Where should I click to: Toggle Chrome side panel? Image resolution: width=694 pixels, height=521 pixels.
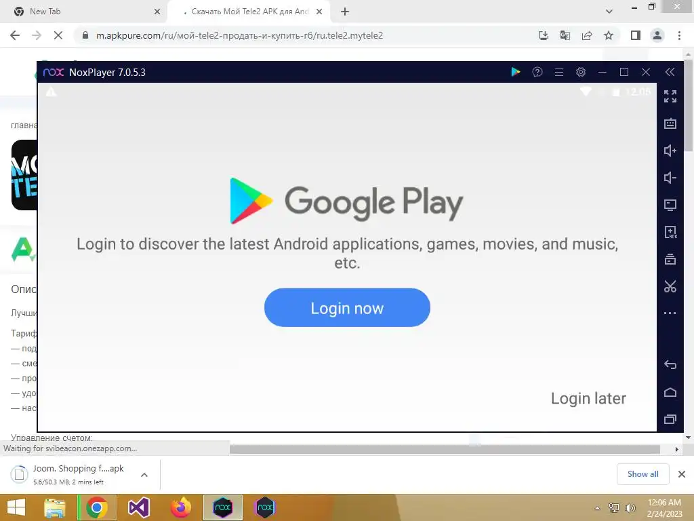click(636, 35)
